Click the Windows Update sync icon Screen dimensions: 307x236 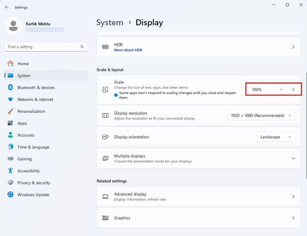point(10,194)
